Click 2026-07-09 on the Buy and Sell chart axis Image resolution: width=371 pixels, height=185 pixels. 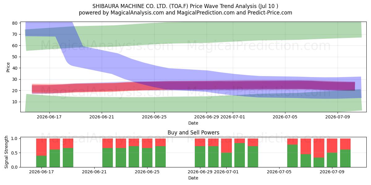(x=332, y=172)
